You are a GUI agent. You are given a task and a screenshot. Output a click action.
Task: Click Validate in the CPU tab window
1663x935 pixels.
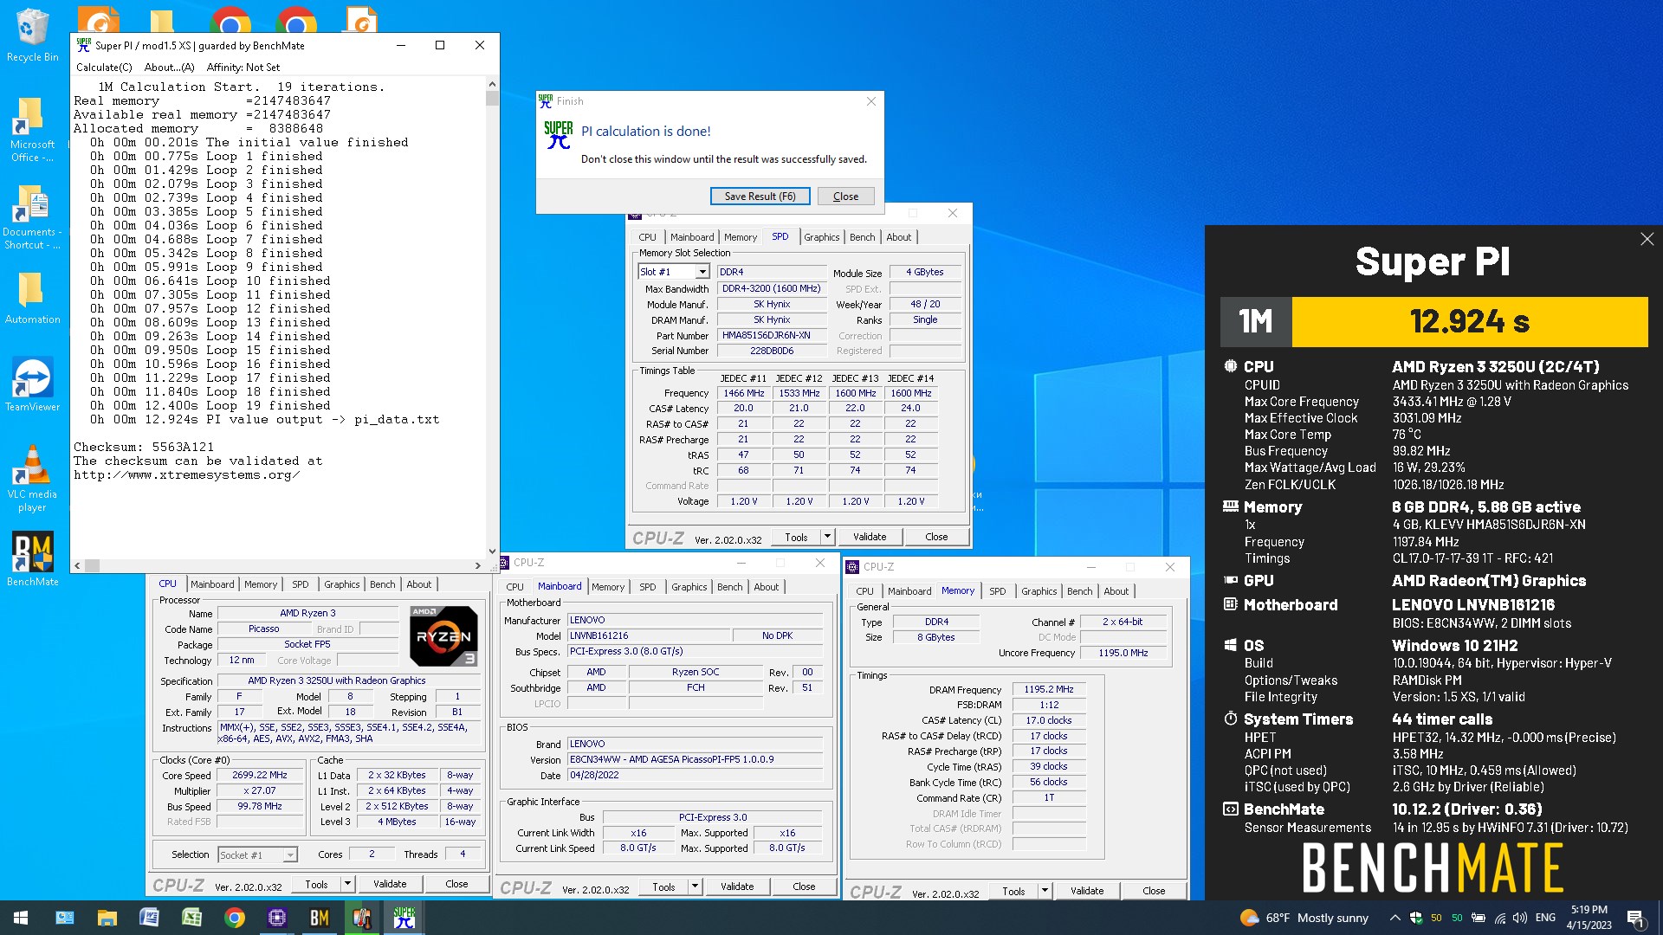click(390, 884)
